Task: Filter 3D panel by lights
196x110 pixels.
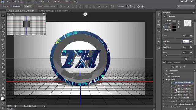Action: pos(184,67)
